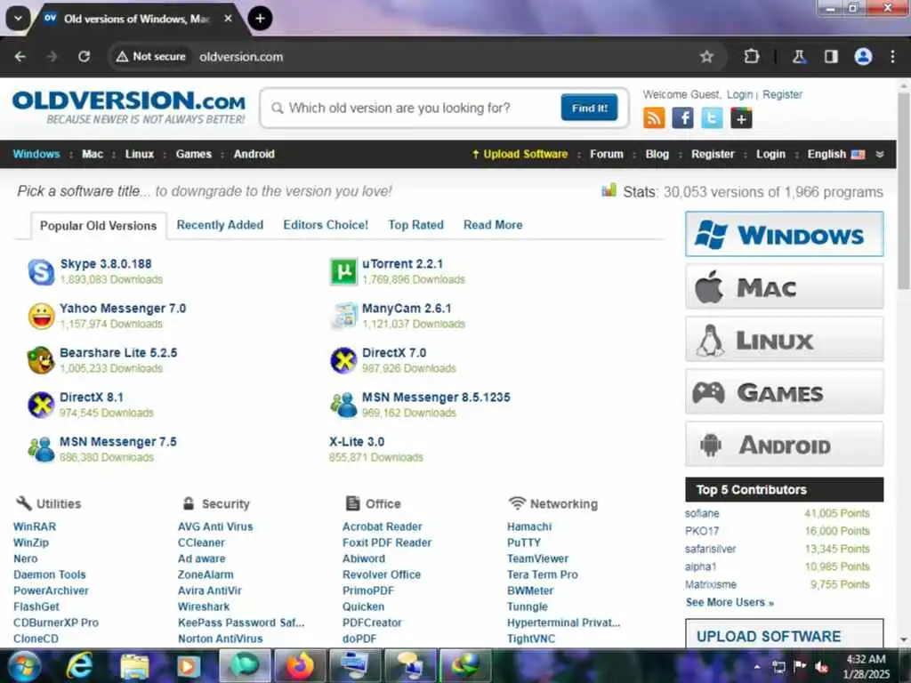Open the Chrome three-dot menu
The image size is (911, 683).
892,56
